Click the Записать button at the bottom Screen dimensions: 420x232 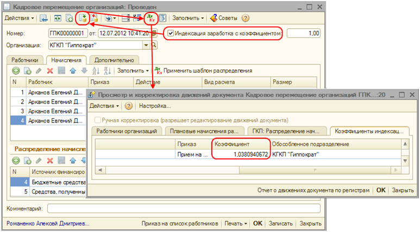[x=281, y=223]
